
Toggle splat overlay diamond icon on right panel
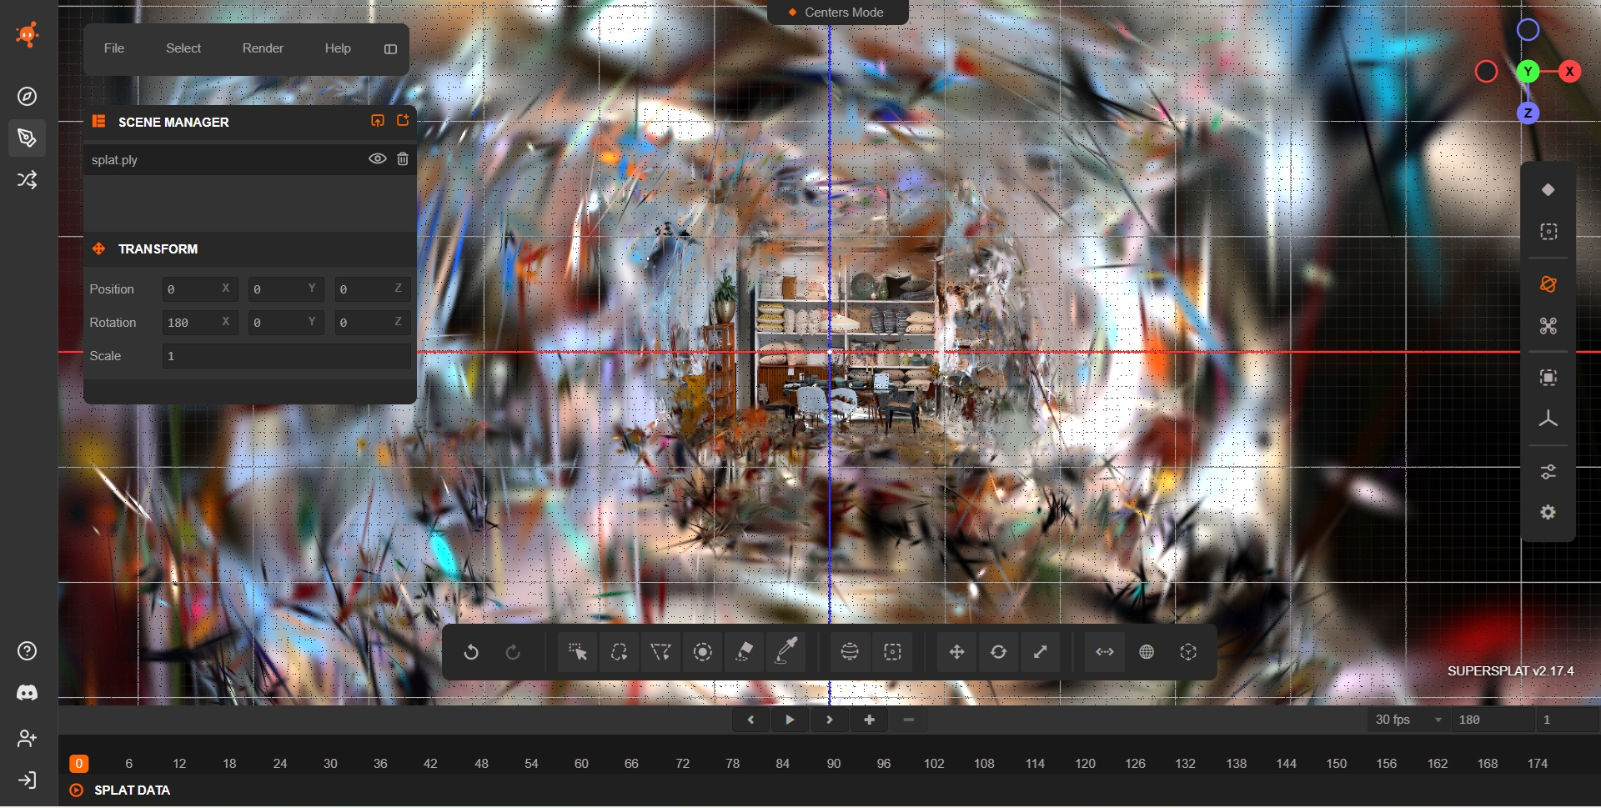pyautogui.click(x=1548, y=190)
